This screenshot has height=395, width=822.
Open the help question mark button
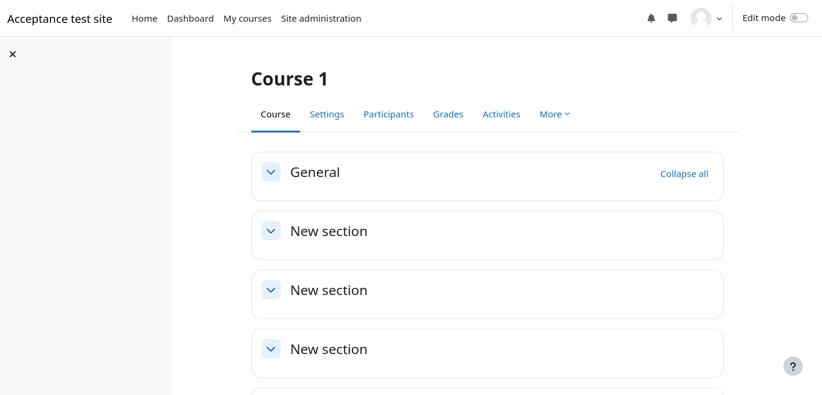tap(792, 366)
